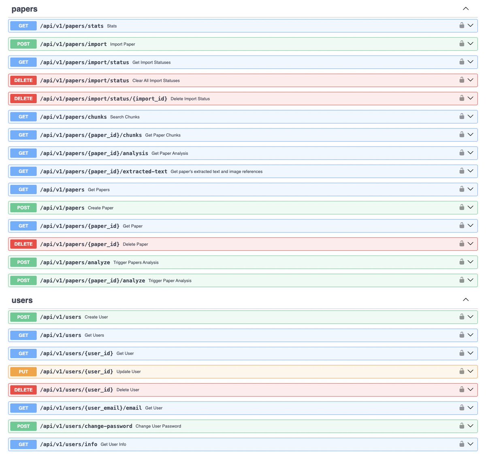Click path /api/v1/papers/{paper_id}/analyze

point(92,281)
